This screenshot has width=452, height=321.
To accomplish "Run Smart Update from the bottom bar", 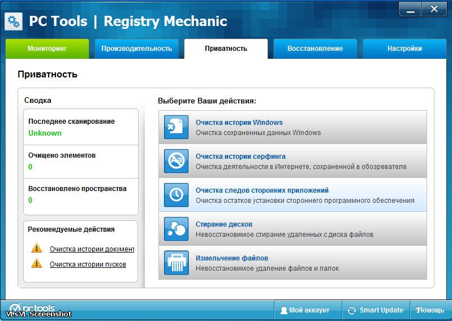I will pyautogui.click(x=376, y=310).
